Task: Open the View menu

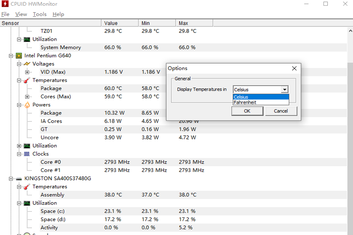Action: [x=21, y=15]
